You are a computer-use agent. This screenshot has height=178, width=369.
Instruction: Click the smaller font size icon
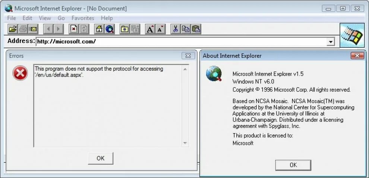[x=160, y=29]
